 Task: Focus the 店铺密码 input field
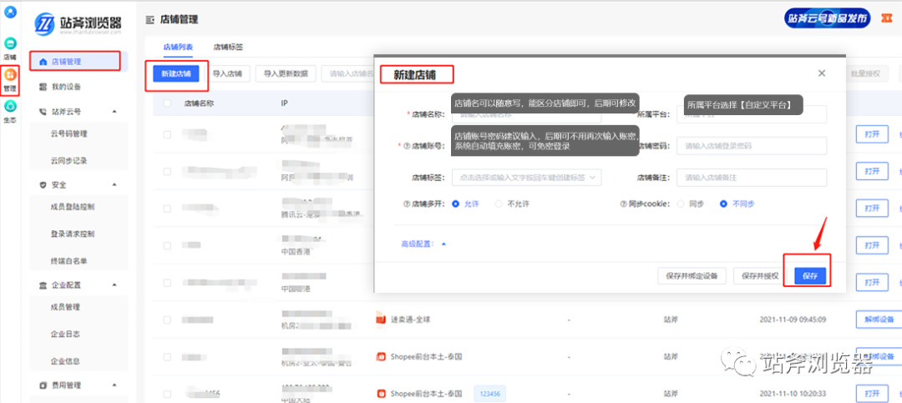[752, 146]
